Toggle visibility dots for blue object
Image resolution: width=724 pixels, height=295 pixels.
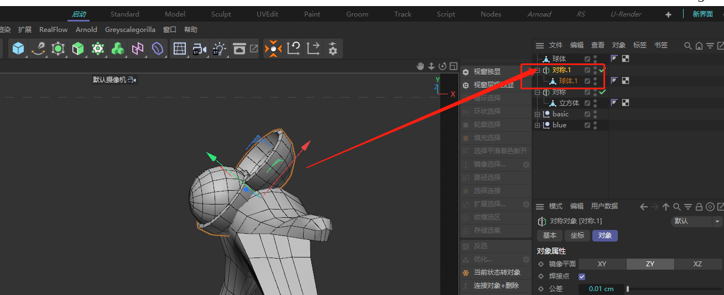click(x=595, y=125)
